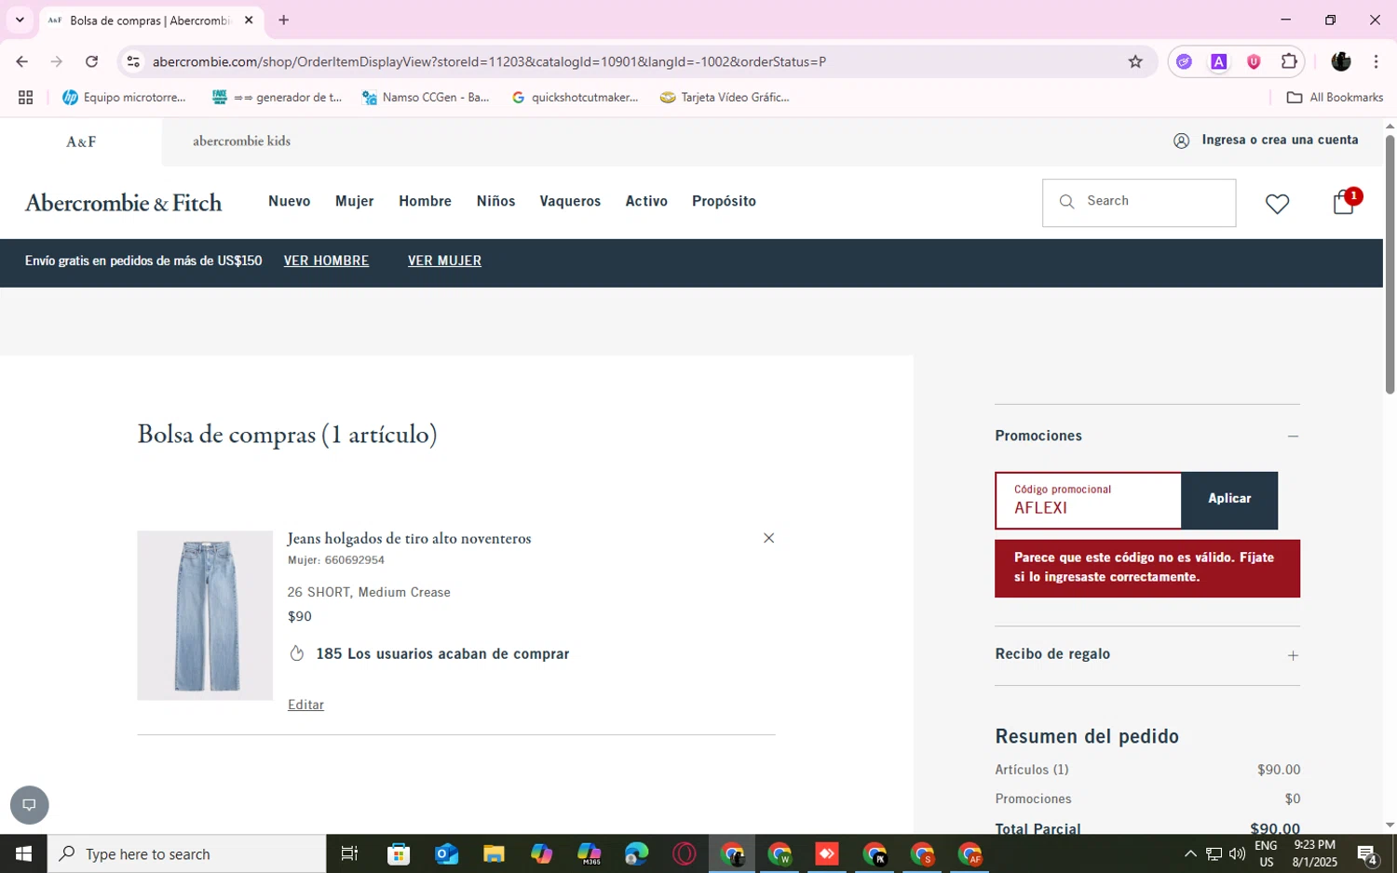Viewport: 1397px width, 873px height.
Task: Open the apps grid in bookmarks bar
Action: point(25,97)
